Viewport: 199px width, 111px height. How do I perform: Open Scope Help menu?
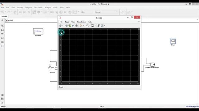point(90,22)
